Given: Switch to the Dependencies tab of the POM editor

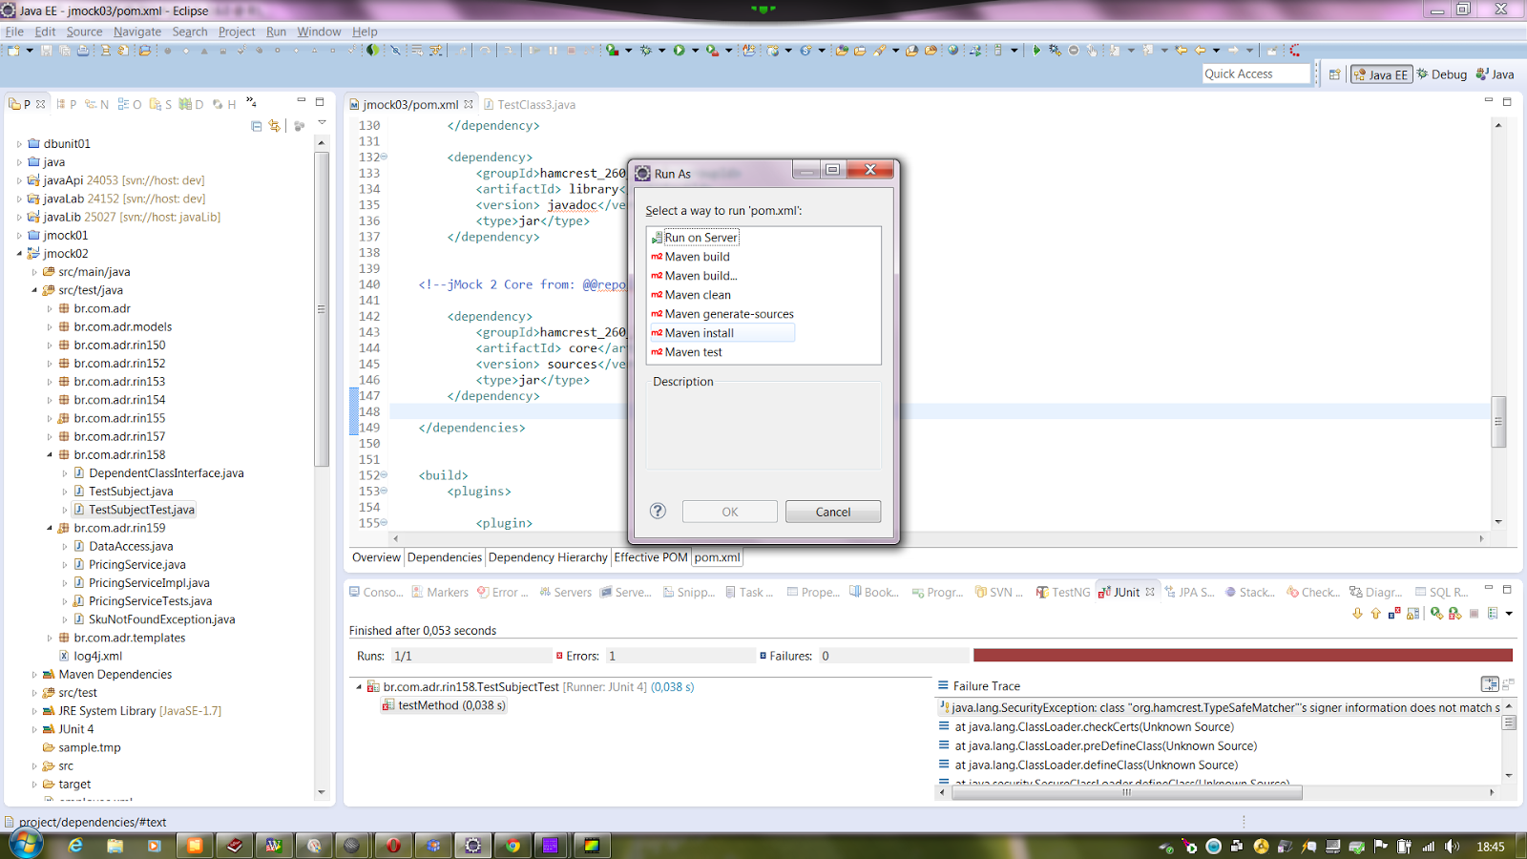Looking at the screenshot, I should pyautogui.click(x=445, y=557).
